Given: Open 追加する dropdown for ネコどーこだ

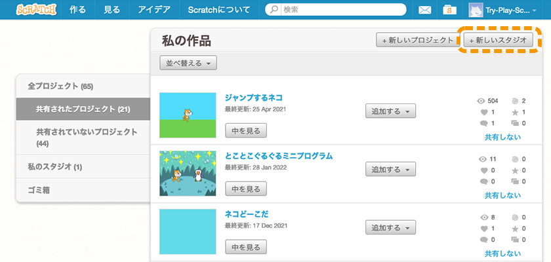Looking at the screenshot, I should 390,228.
